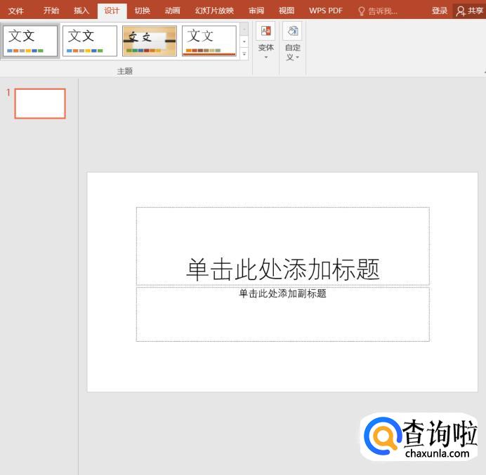Apply the wood-textured third theme
The height and width of the screenshot is (475, 486).
(x=149, y=41)
